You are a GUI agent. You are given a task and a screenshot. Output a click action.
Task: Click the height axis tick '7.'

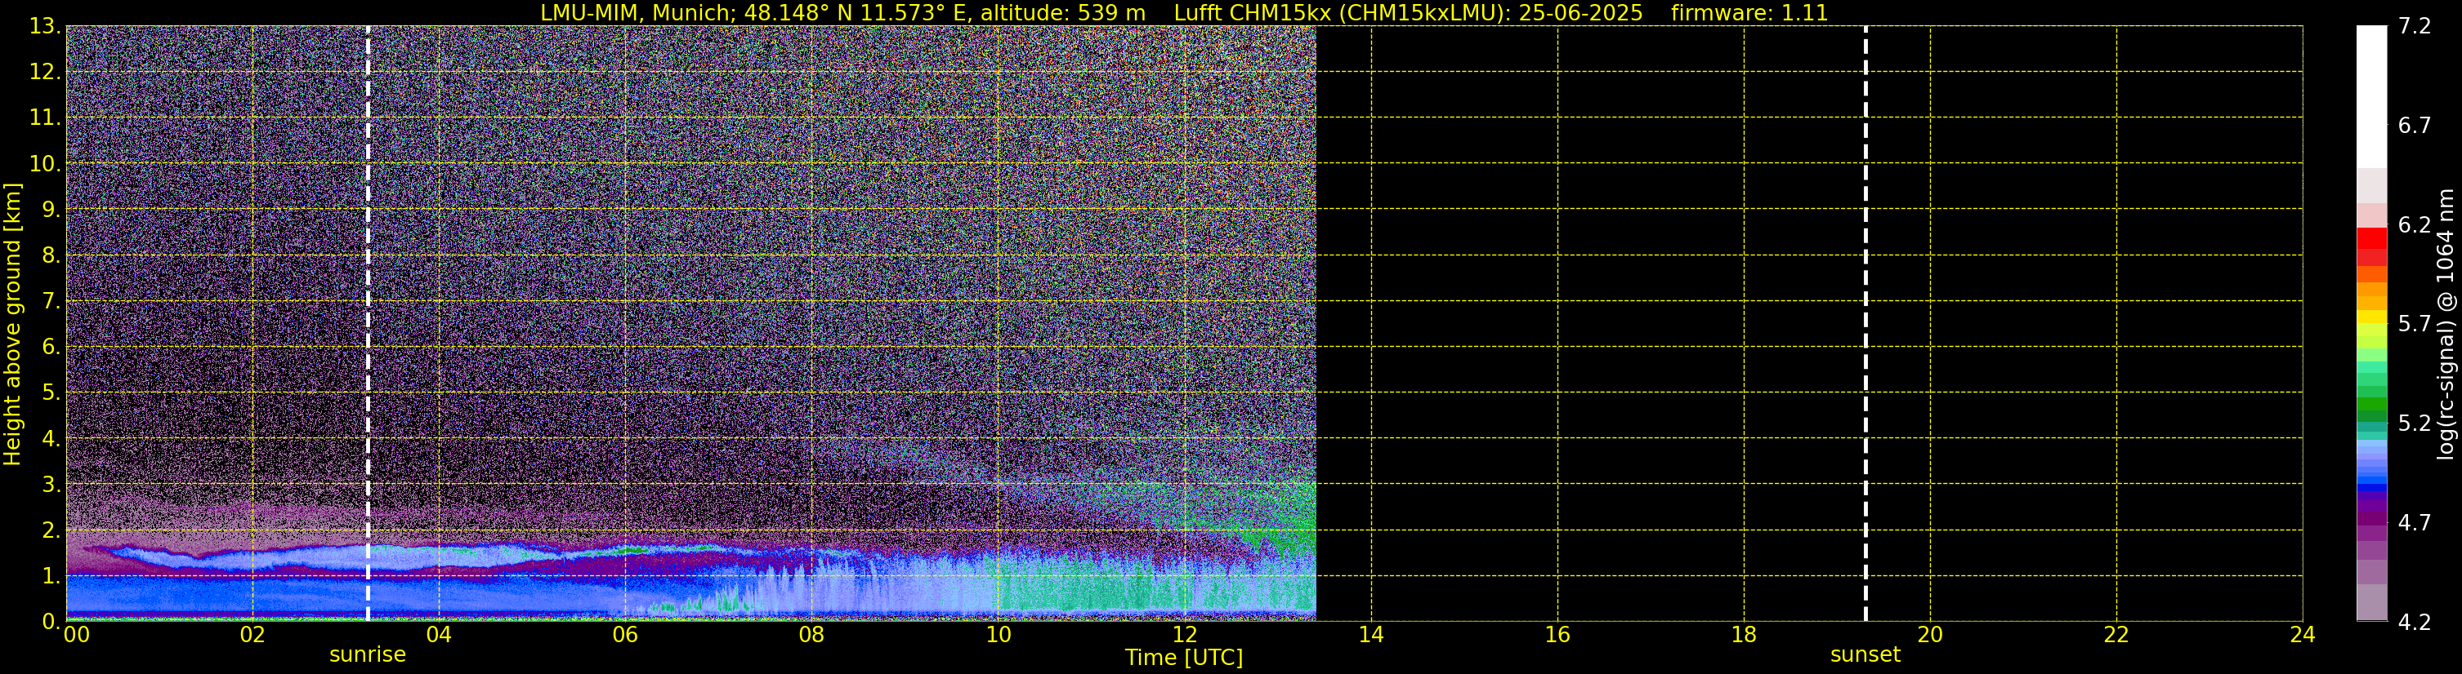click(x=51, y=301)
